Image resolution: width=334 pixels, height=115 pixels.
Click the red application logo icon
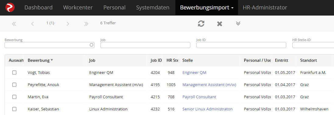(10, 7)
